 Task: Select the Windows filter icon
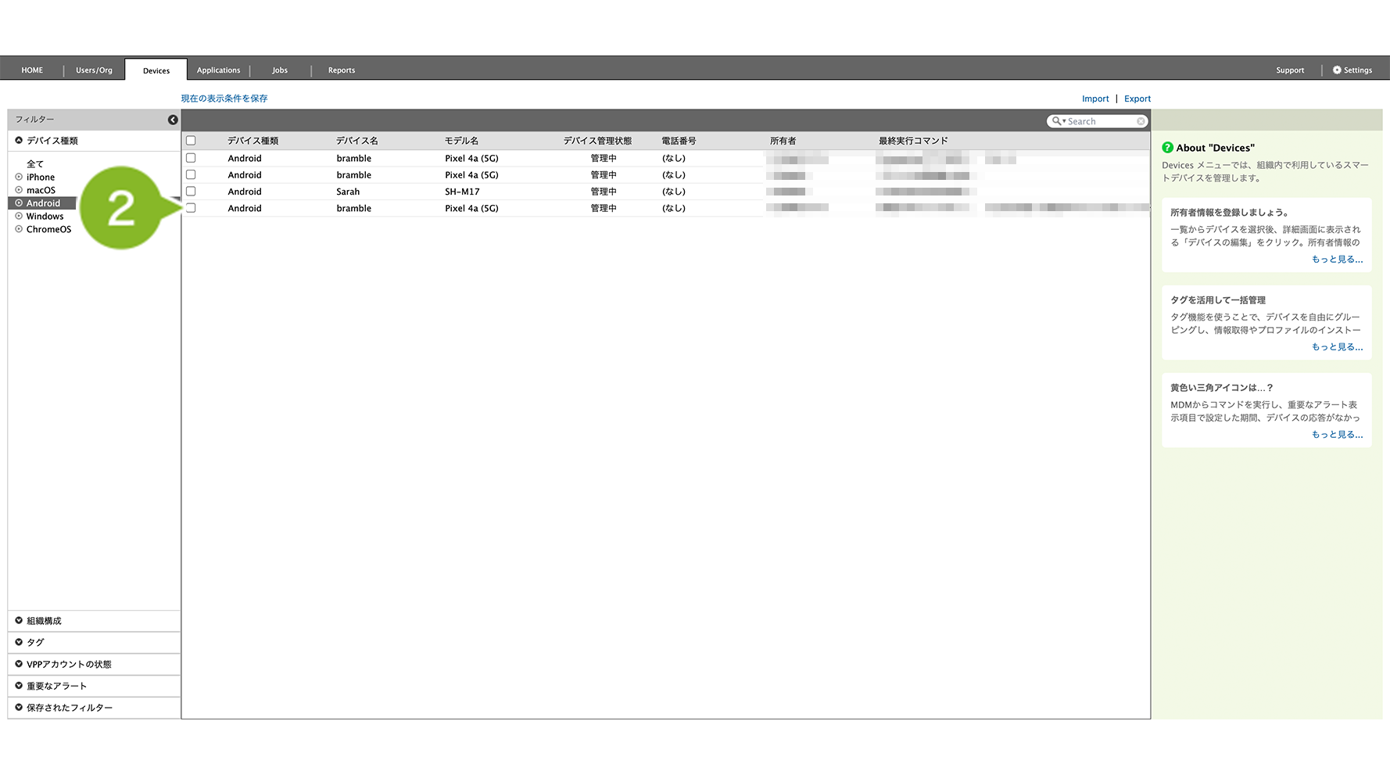click(x=19, y=217)
